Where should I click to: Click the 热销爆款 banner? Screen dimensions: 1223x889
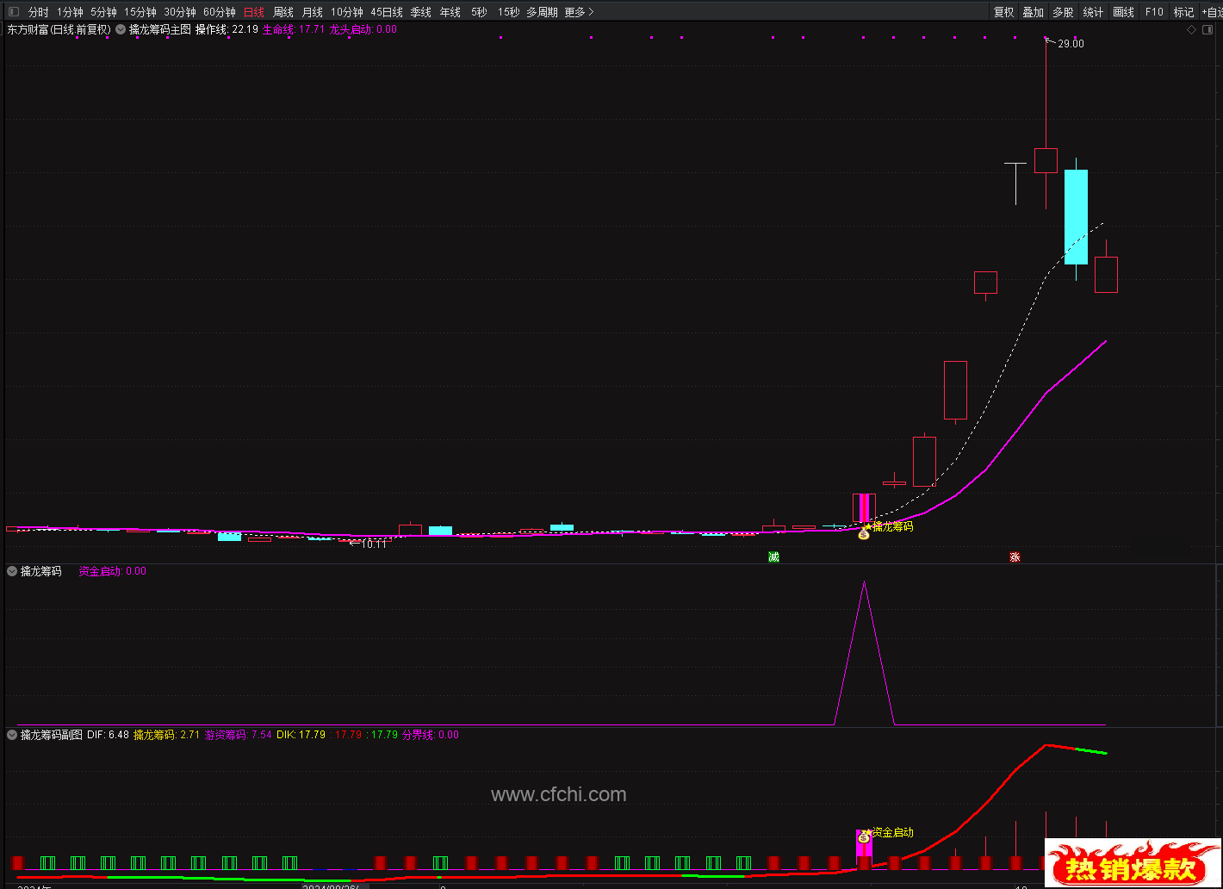click(x=1133, y=863)
